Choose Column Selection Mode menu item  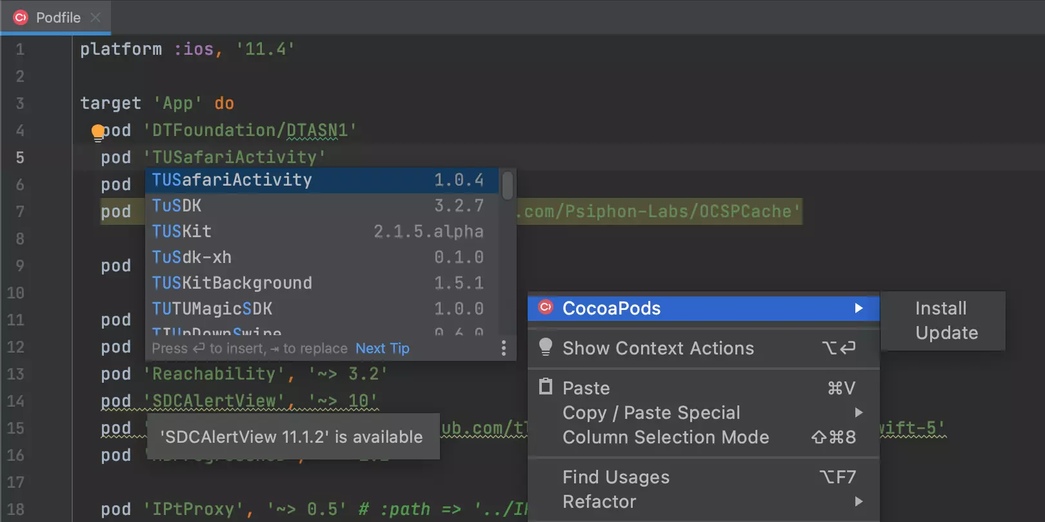pos(665,437)
